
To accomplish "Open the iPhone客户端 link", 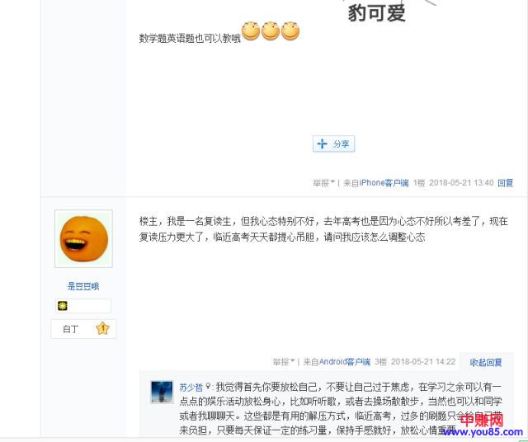I will tap(384, 183).
